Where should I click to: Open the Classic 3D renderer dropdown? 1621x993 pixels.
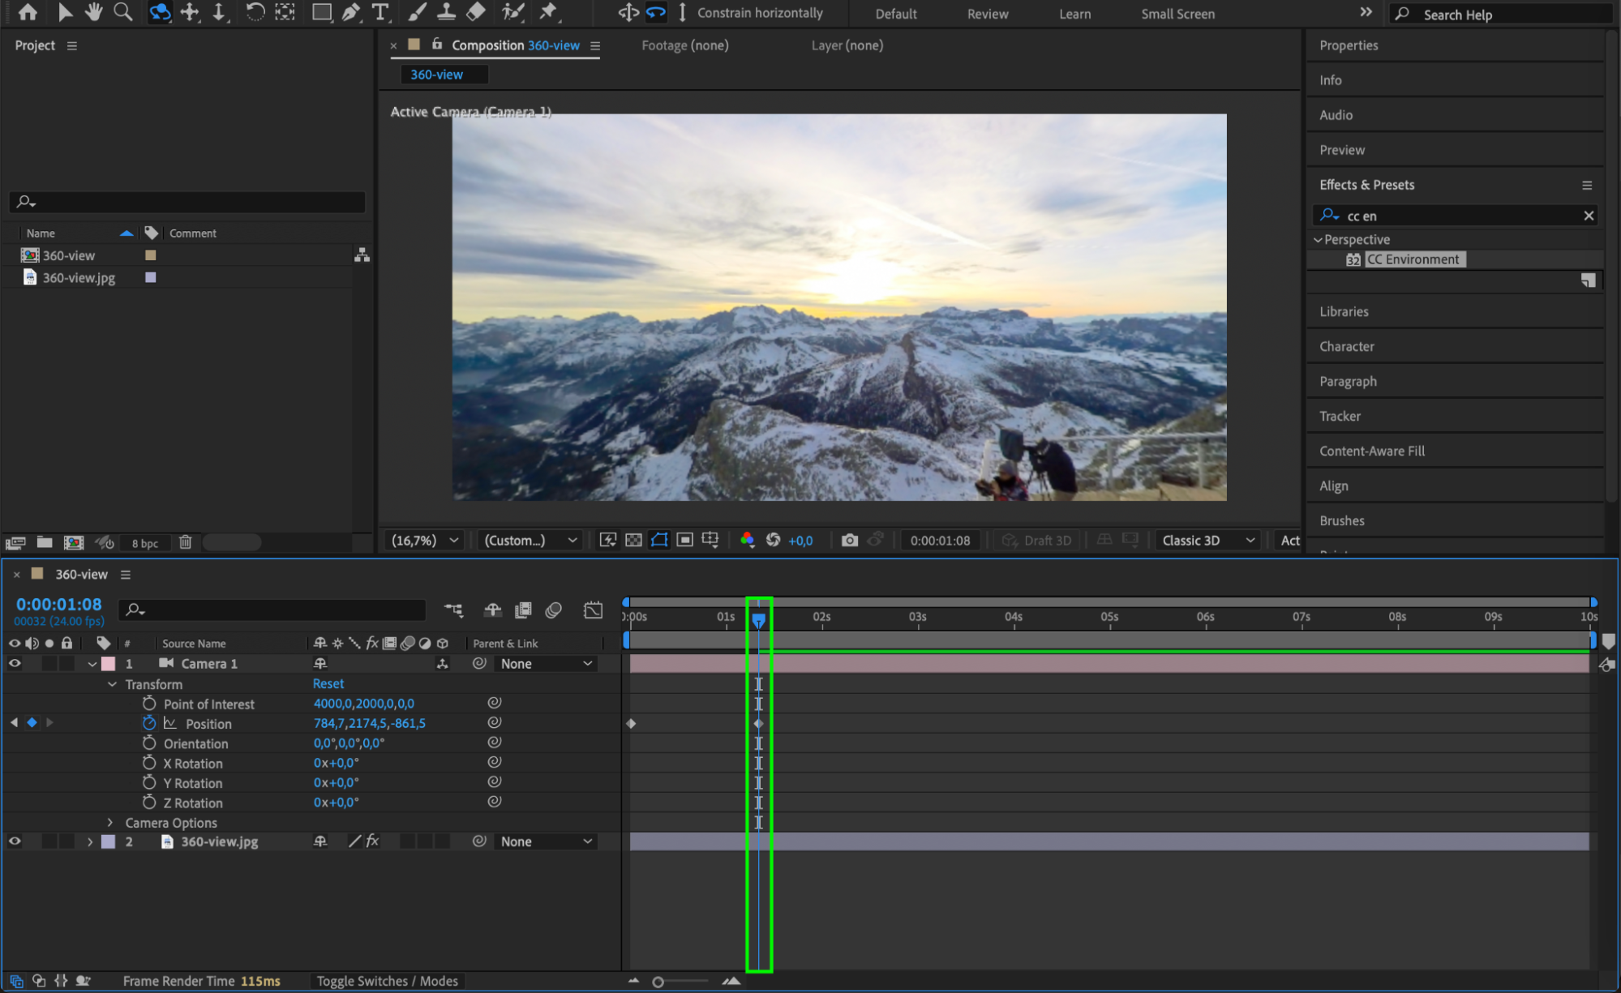[1207, 540]
